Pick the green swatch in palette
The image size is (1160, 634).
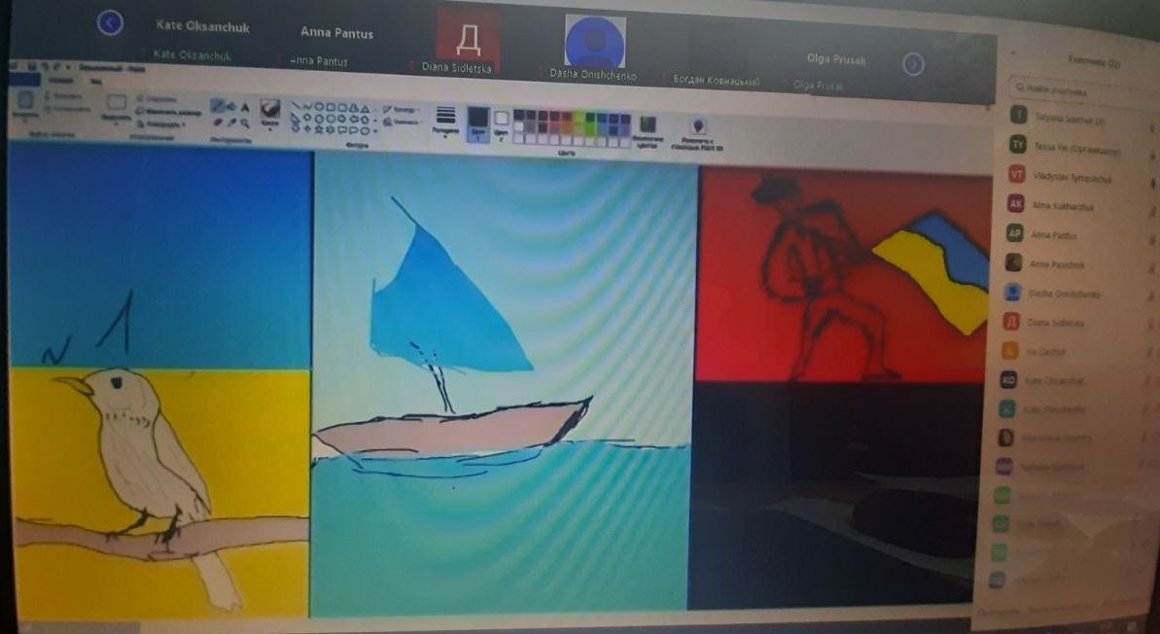[x=590, y=117]
